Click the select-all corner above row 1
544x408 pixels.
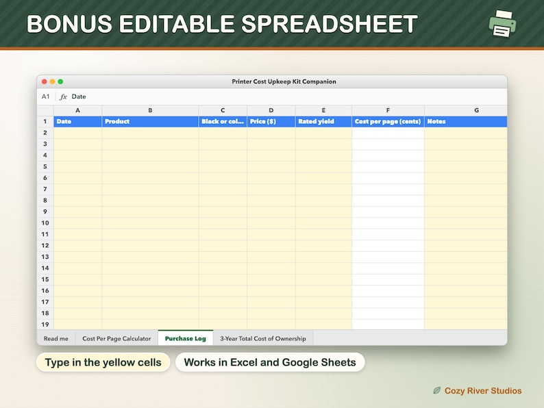point(45,111)
